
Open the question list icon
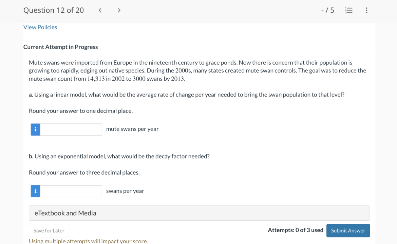pos(348,11)
